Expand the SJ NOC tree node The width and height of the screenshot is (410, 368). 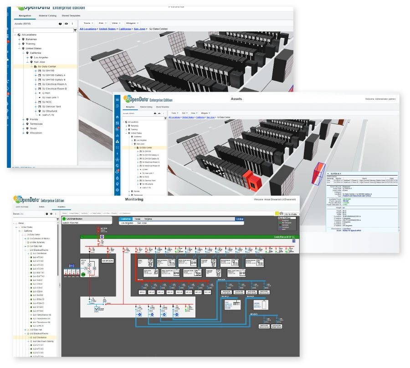point(36,102)
